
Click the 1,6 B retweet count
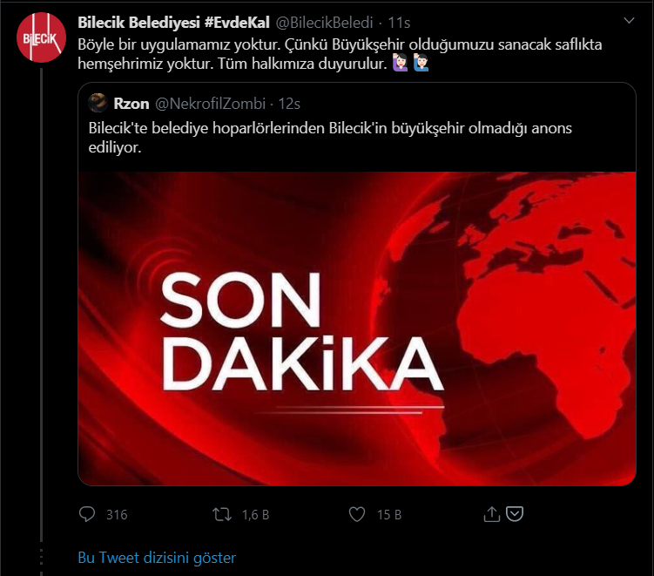coord(256,515)
